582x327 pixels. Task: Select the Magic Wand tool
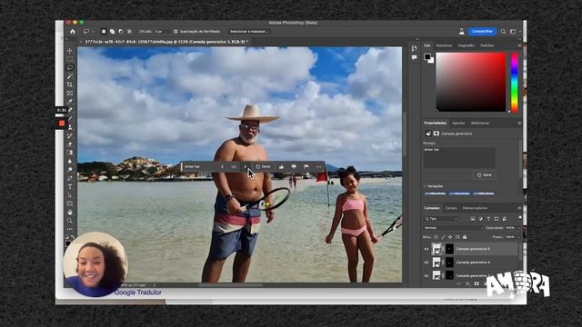(70, 76)
